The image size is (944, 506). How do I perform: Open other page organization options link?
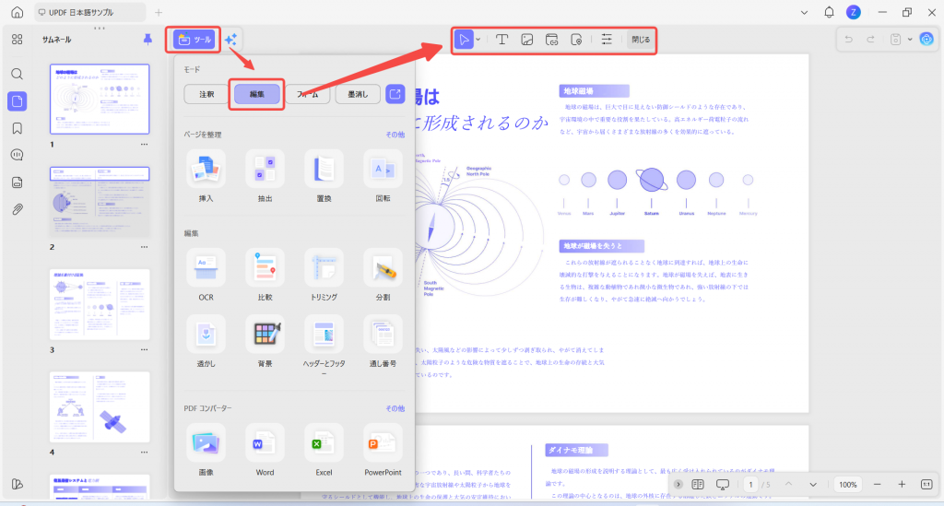[x=395, y=135]
